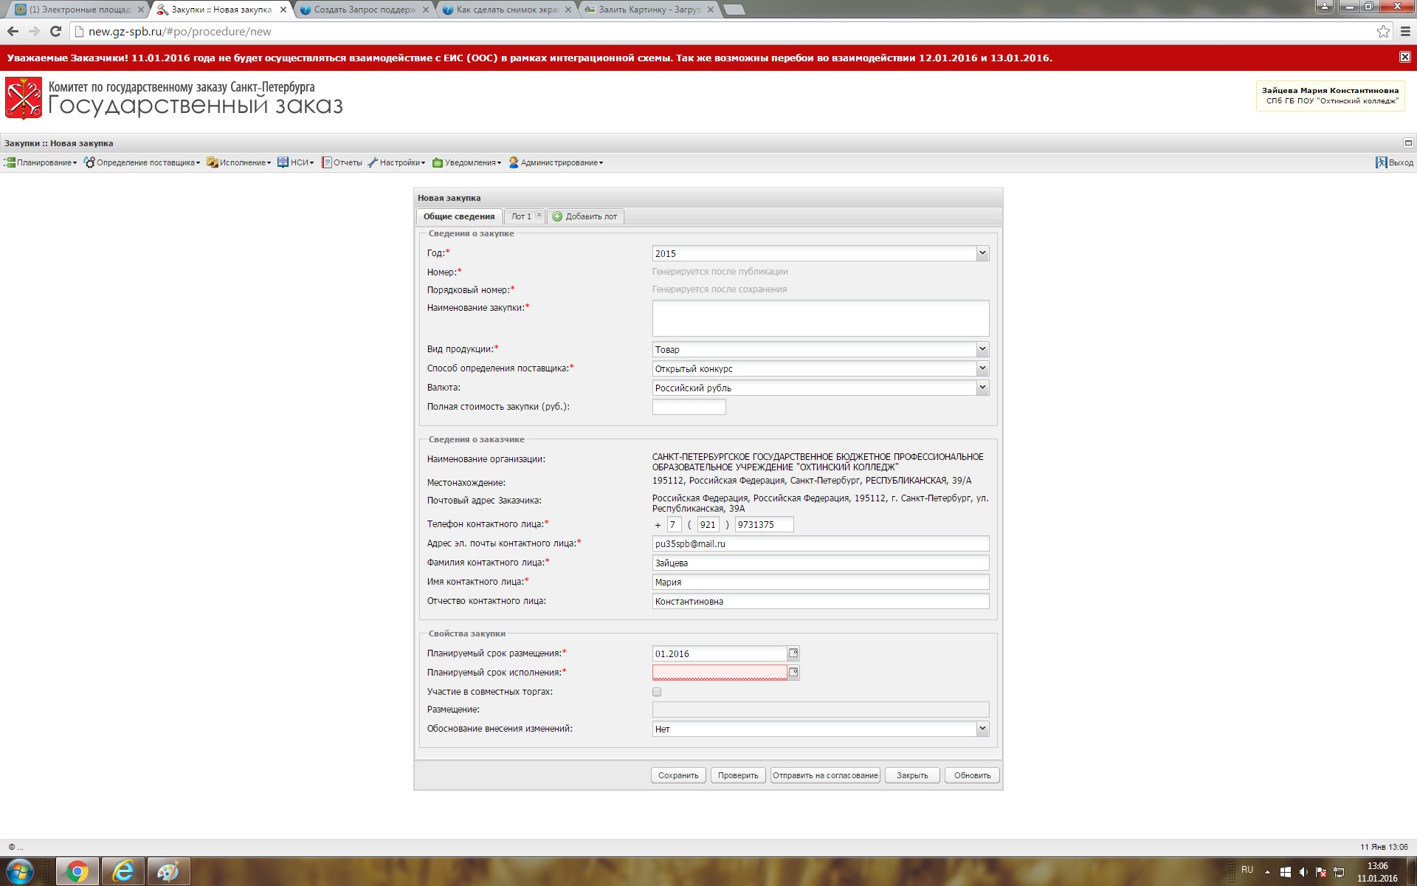Image resolution: width=1417 pixels, height=886 pixels.
Task: Bookmark page with star icon
Action: point(1383,31)
